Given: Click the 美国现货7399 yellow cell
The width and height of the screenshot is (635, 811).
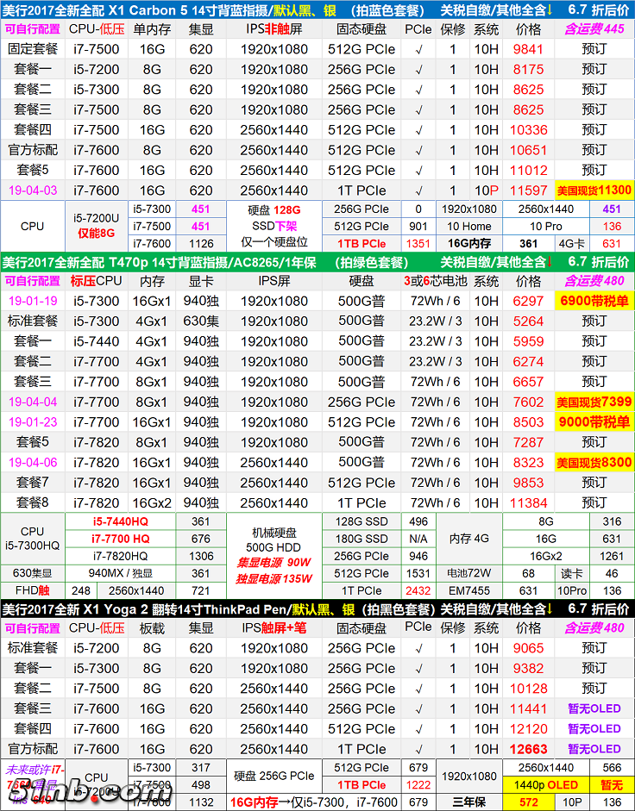Looking at the screenshot, I should click(x=594, y=402).
